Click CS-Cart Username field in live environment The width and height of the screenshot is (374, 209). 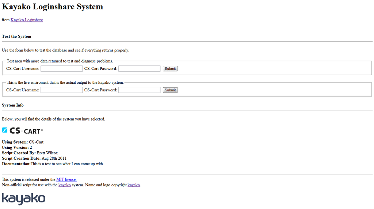[61, 90]
